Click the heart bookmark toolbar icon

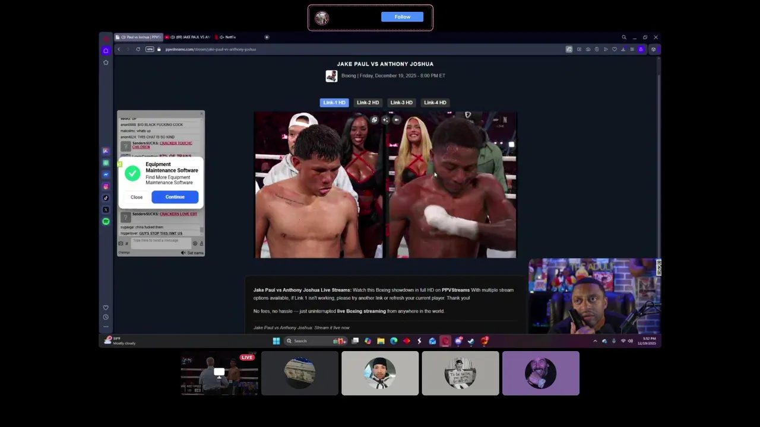point(615,49)
